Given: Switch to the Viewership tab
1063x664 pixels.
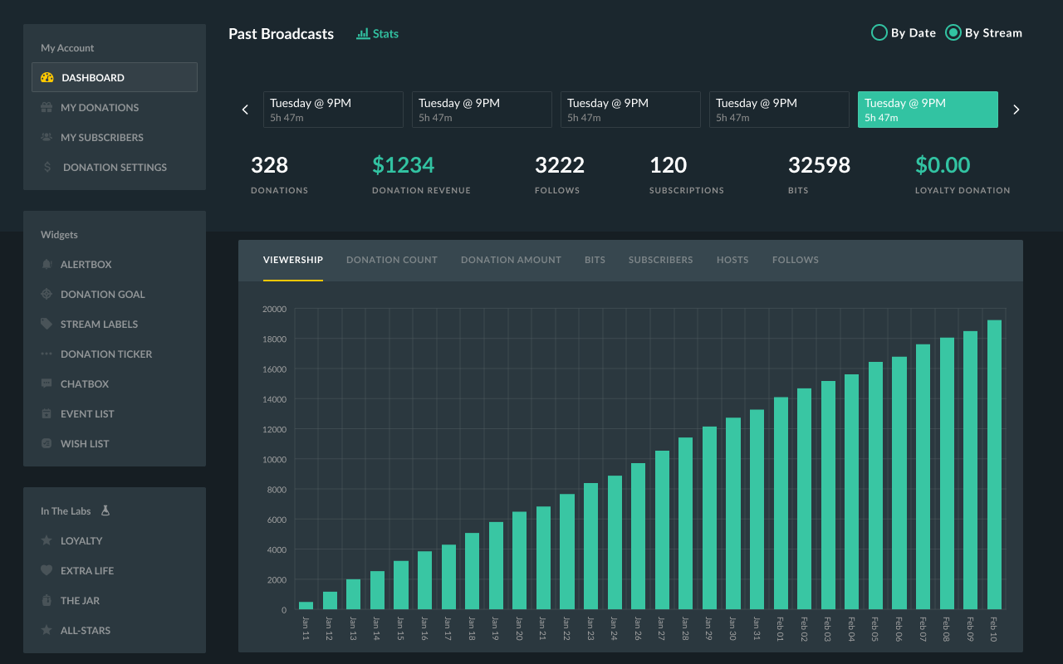Looking at the screenshot, I should [293, 260].
